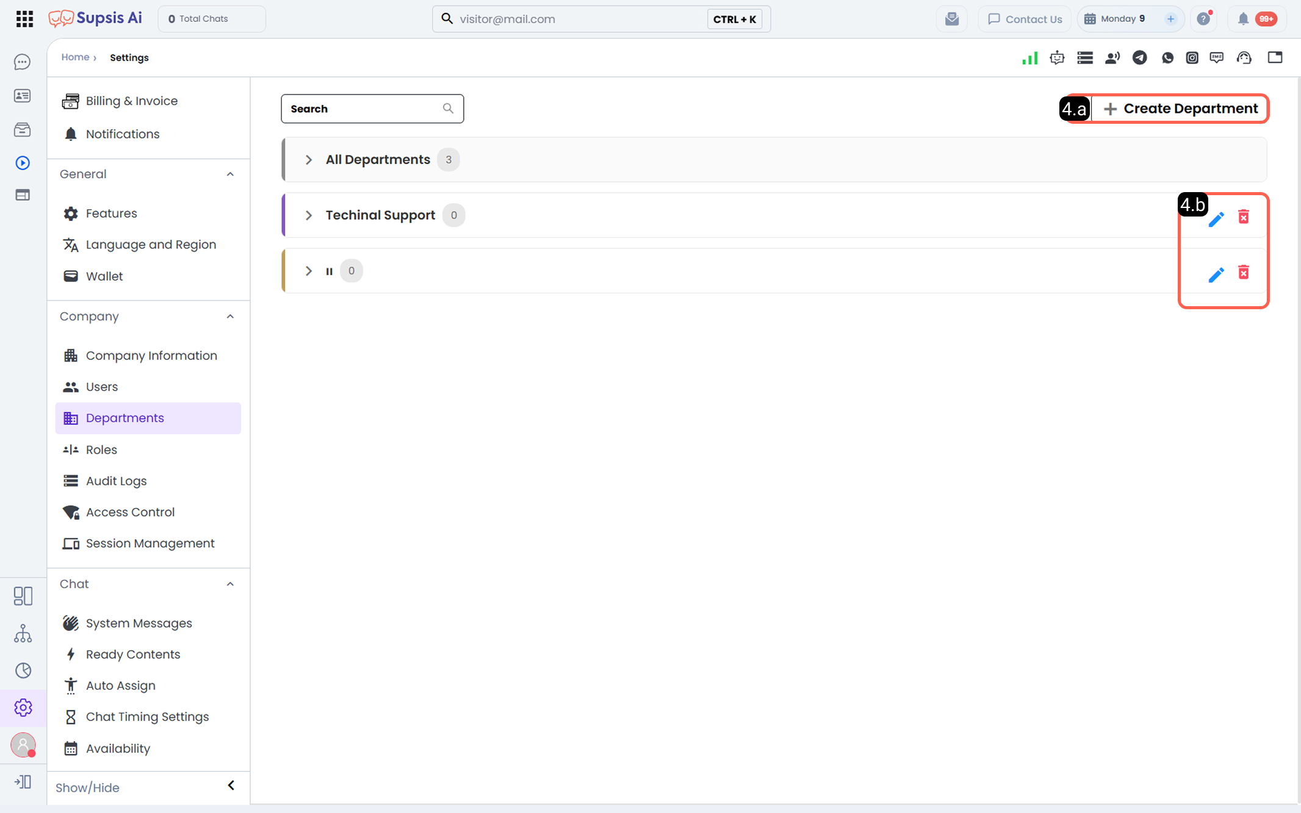Image resolution: width=1301 pixels, height=813 pixels.
Task: Click the expand sidebar arrow icon
Action: click(x=23, y=781)
